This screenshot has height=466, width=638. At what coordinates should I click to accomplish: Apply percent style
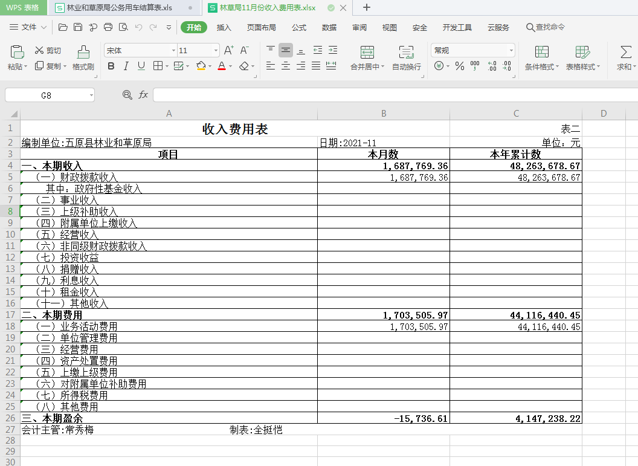coord(460,66)
